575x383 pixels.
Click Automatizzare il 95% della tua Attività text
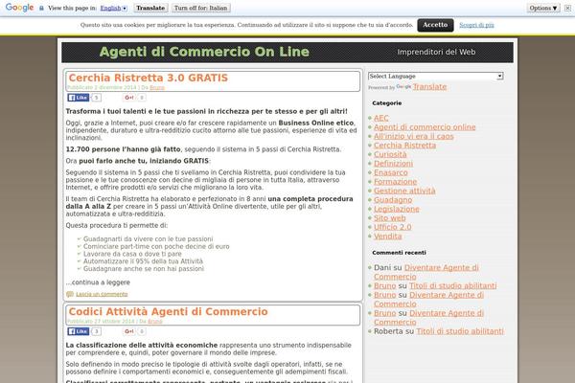tap(143, 261)
